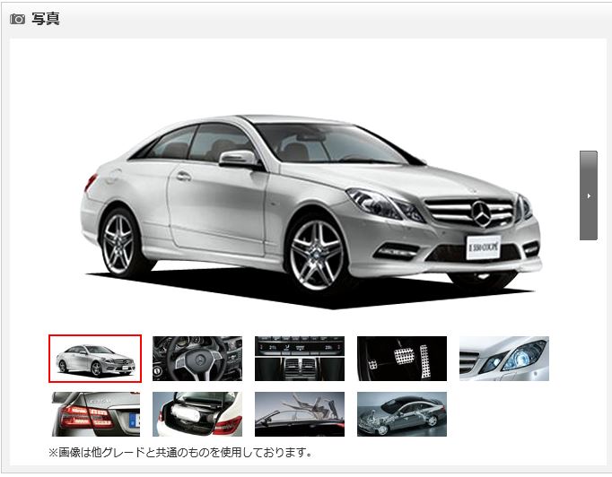
Task: Open the climate control panel thumbnail
Action: [300, 359]
